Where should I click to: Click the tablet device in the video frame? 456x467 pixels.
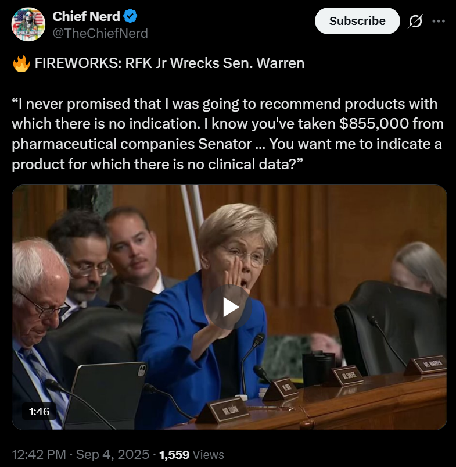(105, 395)
